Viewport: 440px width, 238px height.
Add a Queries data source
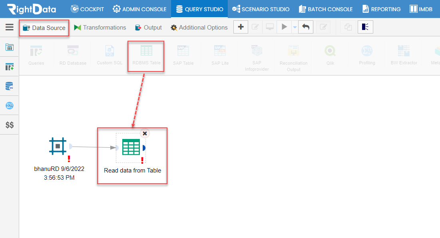click(x=36, y=56)
